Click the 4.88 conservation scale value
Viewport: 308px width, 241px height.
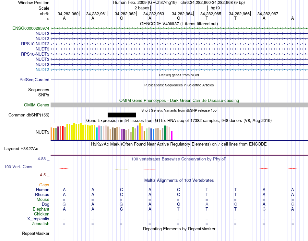tap(41, 159)
